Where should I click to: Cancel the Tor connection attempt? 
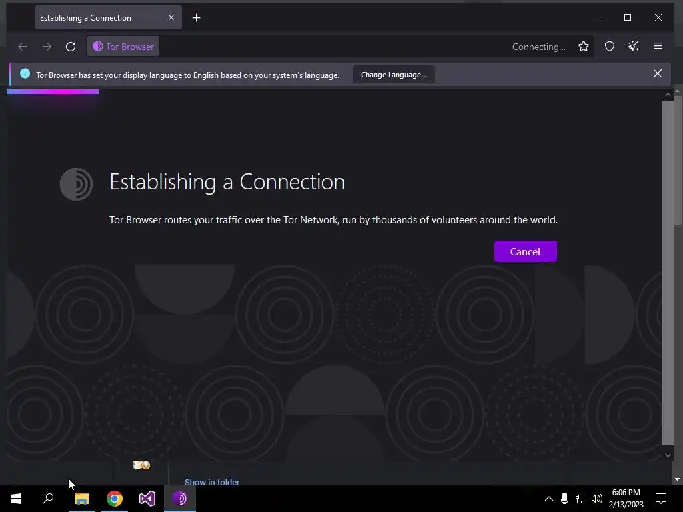(x=526, y=251)
